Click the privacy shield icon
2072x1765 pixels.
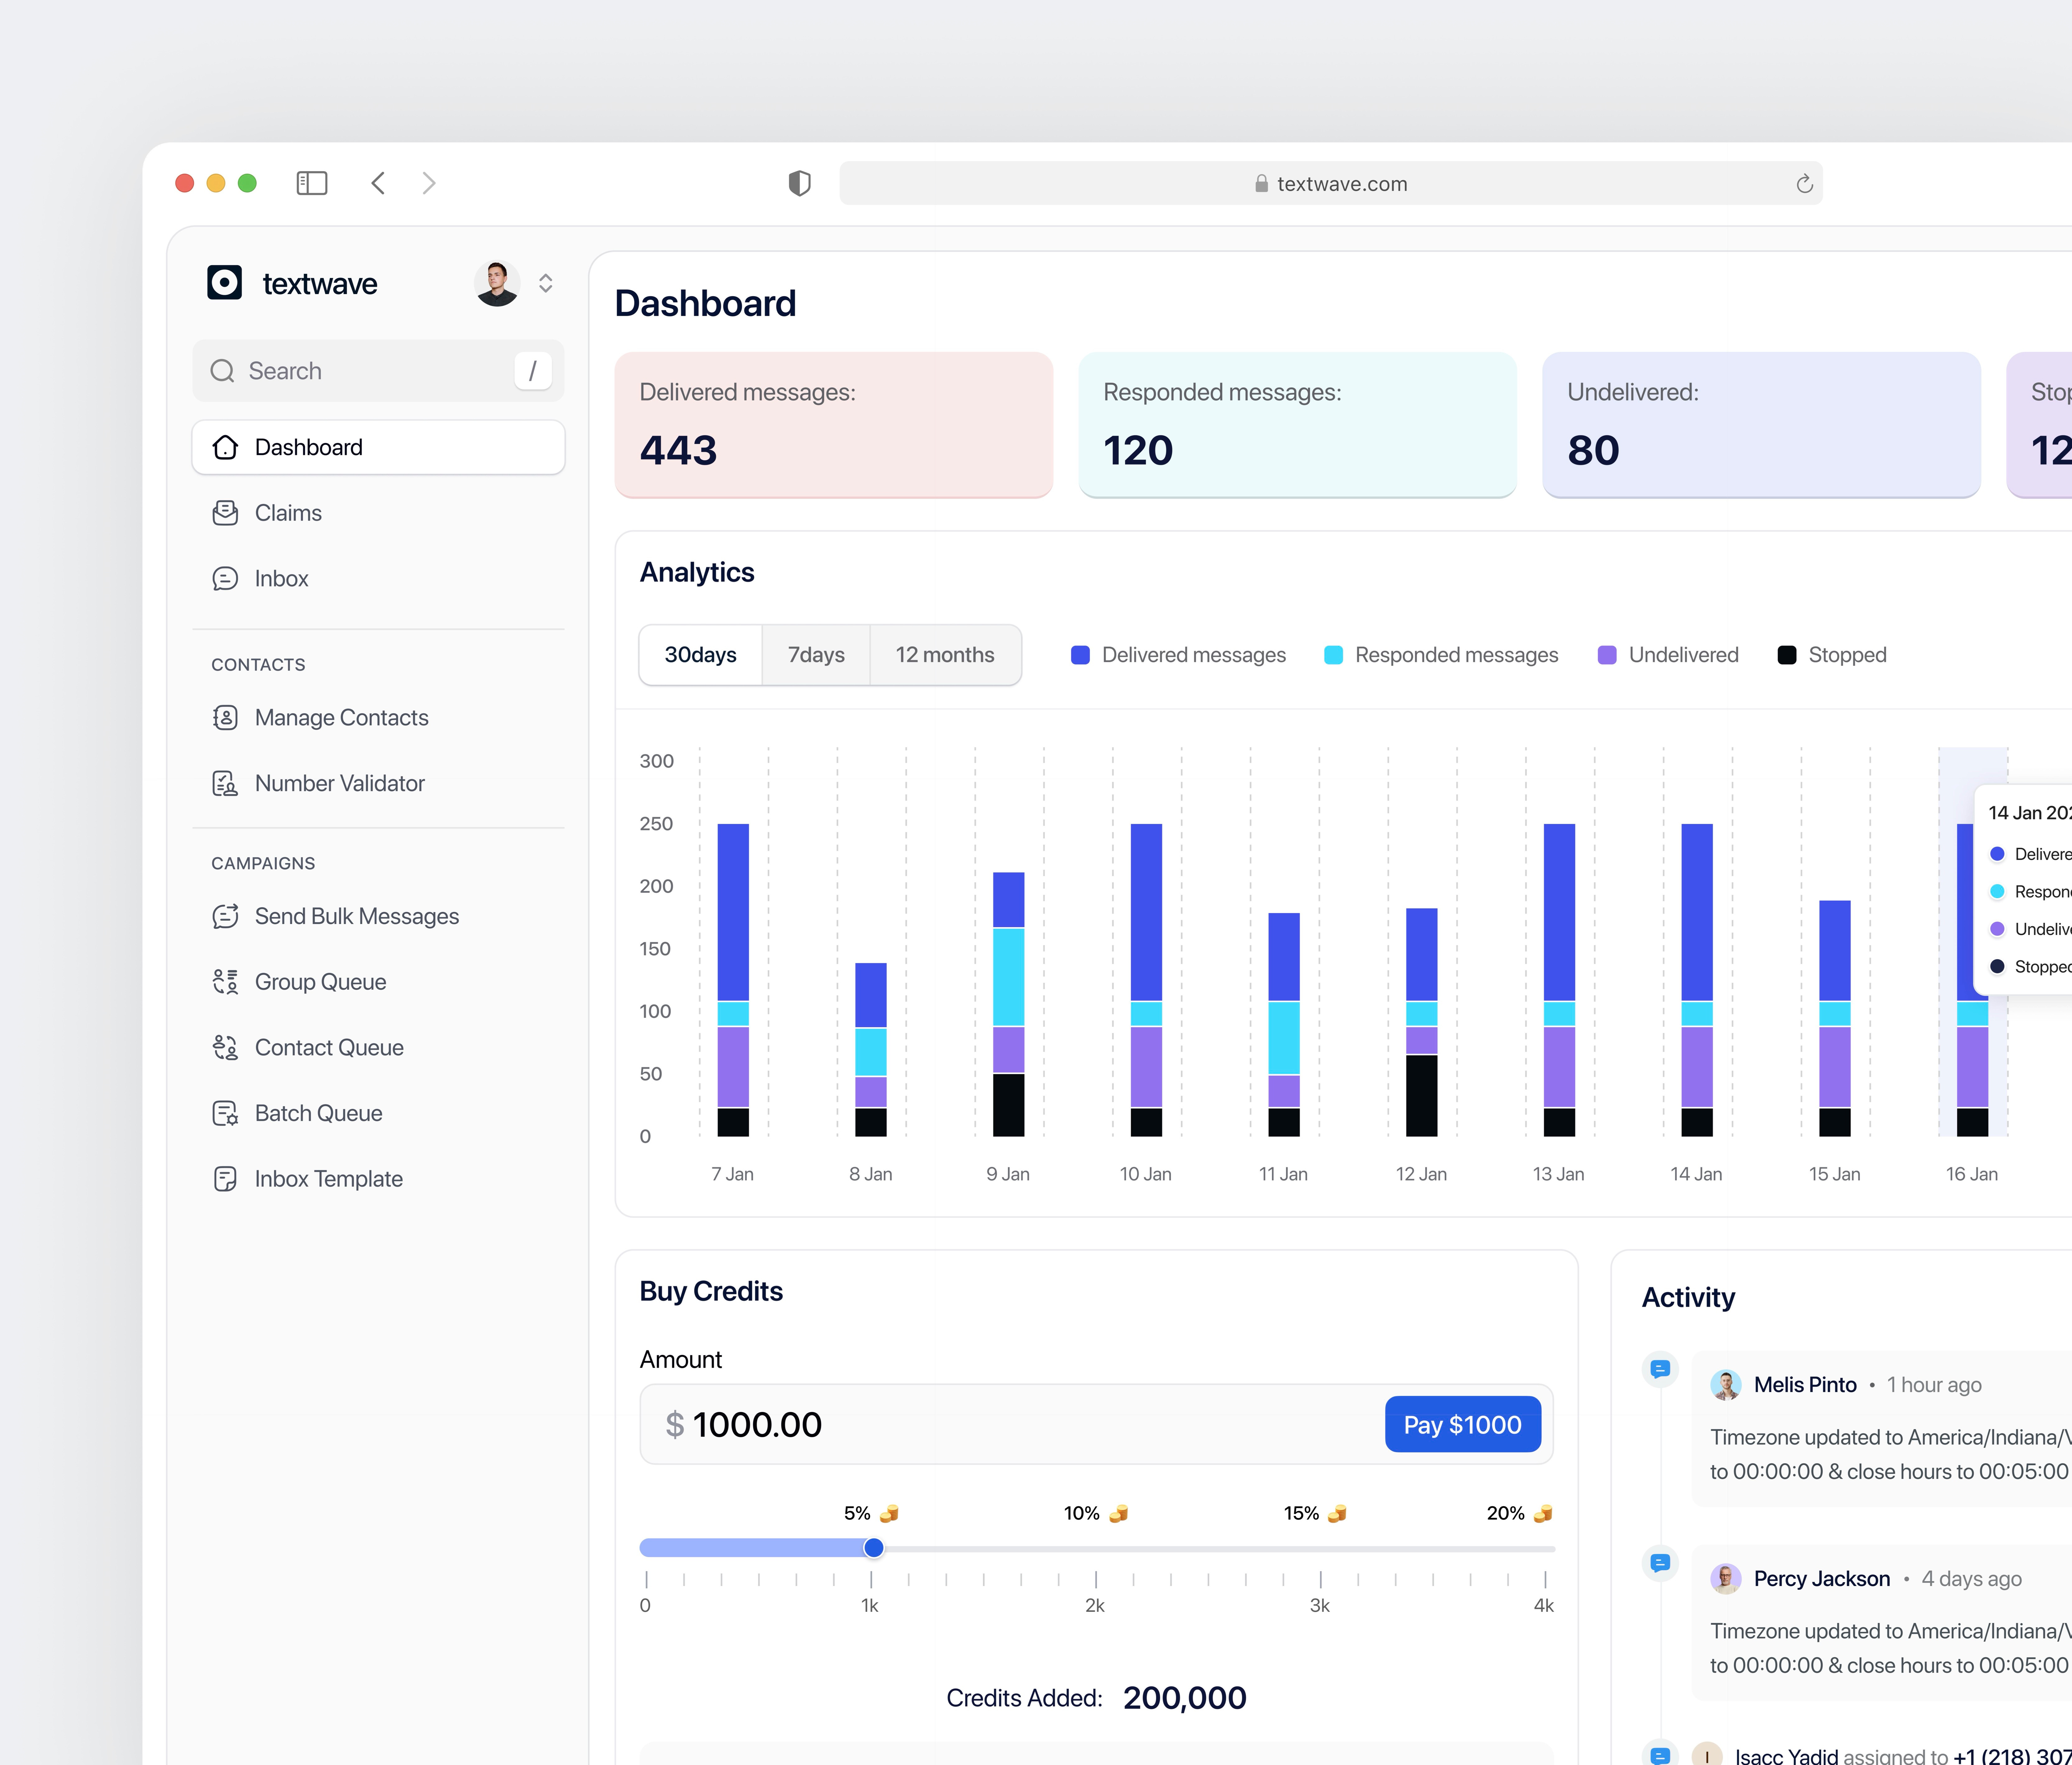point(799,183)
